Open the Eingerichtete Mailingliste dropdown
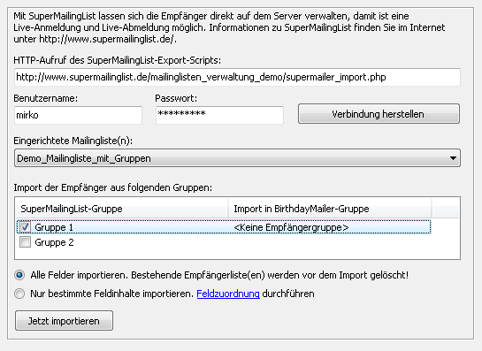This screenshot has width=482, height=351. click(x=237, y=158)
